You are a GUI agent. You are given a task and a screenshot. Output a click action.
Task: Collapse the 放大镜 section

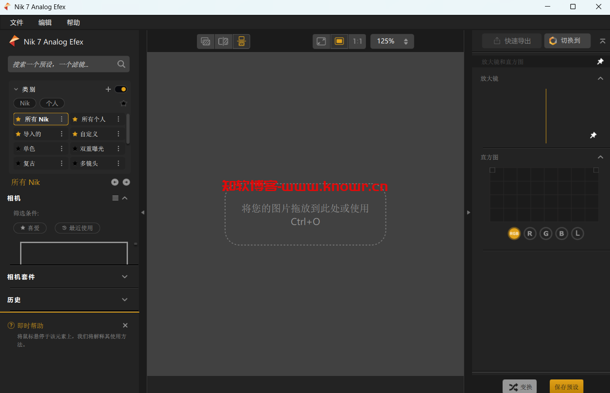coord(600,79)
